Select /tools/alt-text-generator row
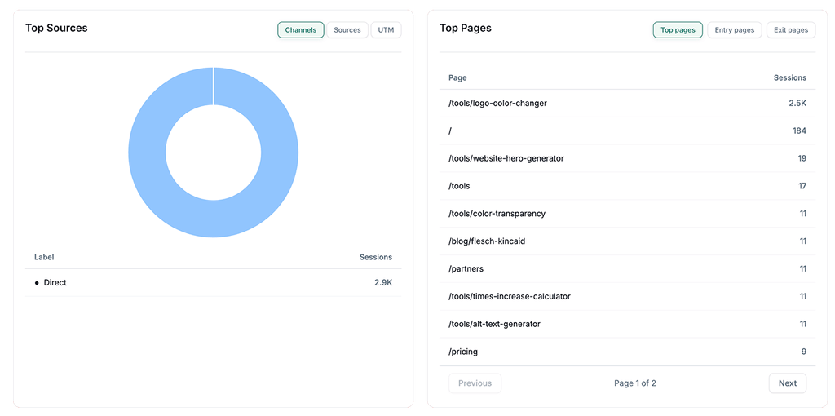 (x=627, y=325)
